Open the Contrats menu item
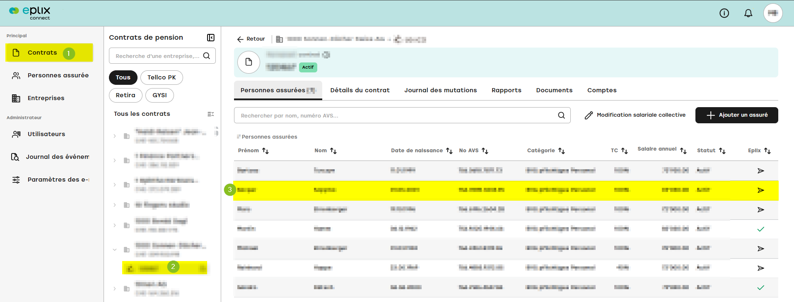This screenshot has width=794, height=302. 49,53
